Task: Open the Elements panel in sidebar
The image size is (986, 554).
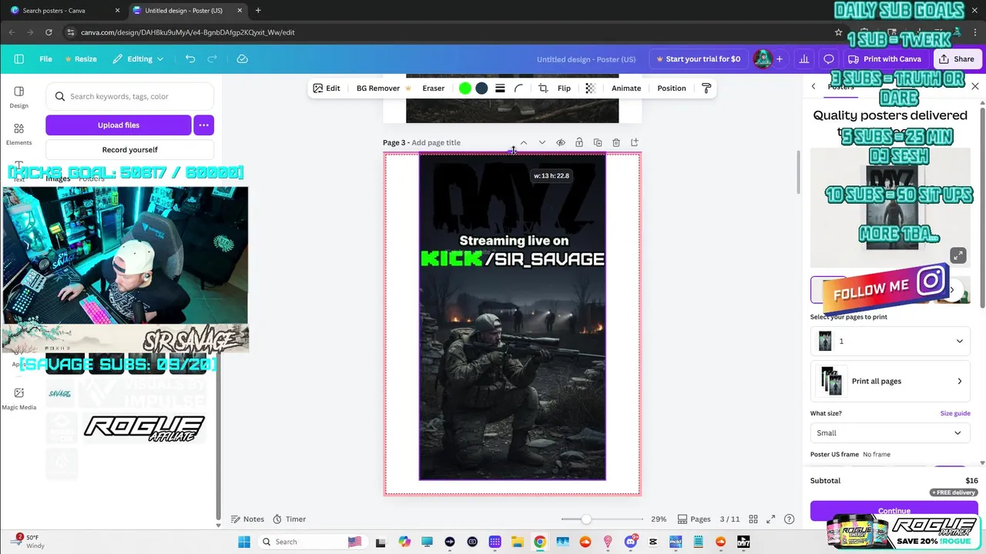Action: (18, 133)
